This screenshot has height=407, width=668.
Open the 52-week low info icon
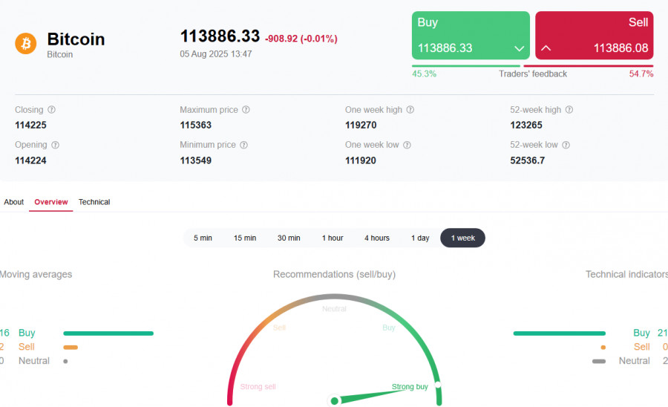pos(566,145)
